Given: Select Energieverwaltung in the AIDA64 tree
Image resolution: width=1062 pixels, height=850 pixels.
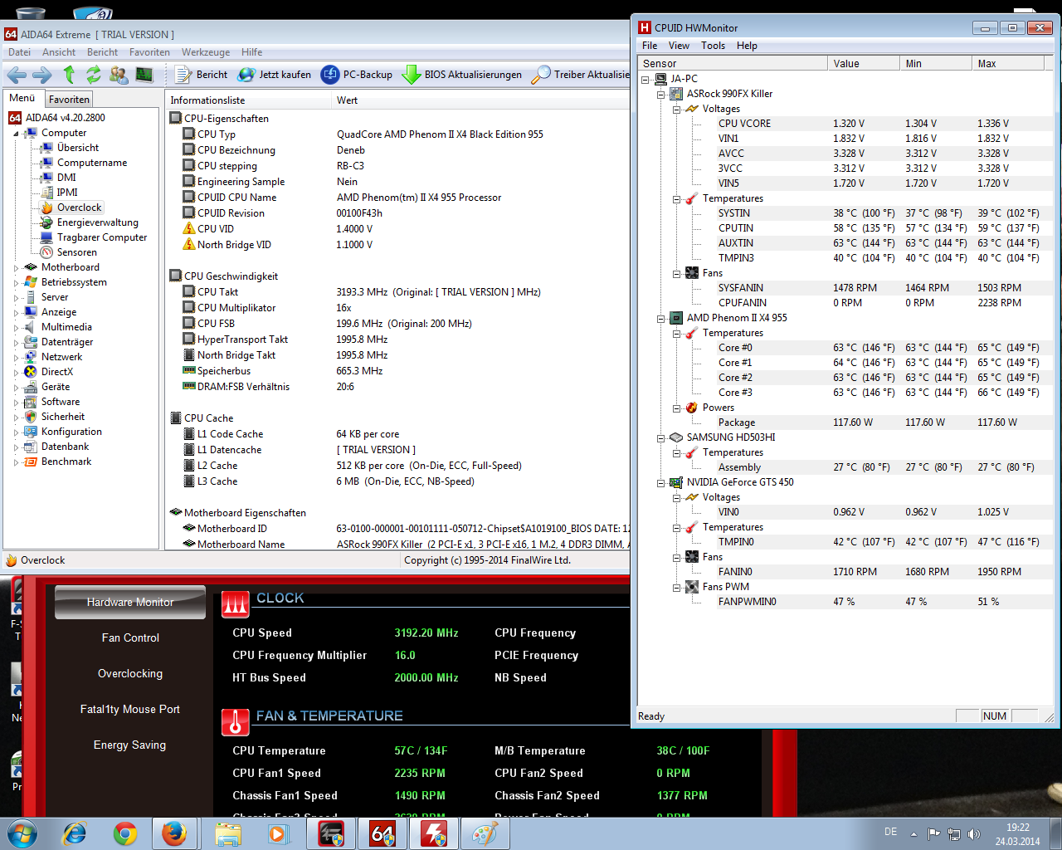Looking at the screenshot, I should [97, 222].
